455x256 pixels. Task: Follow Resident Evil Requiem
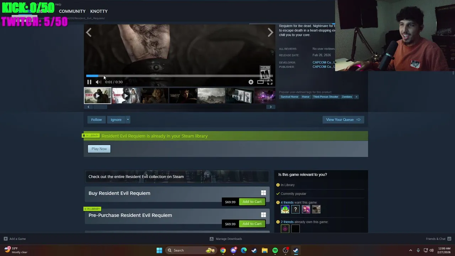click(x=96, y=119)
